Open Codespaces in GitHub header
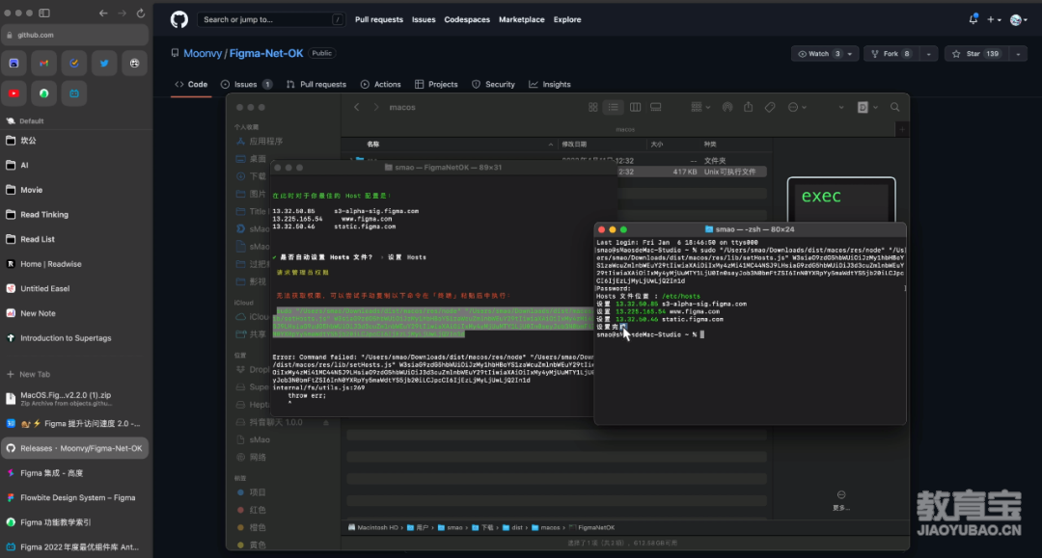Screen dimensions: 1042x558 point(467,20)
